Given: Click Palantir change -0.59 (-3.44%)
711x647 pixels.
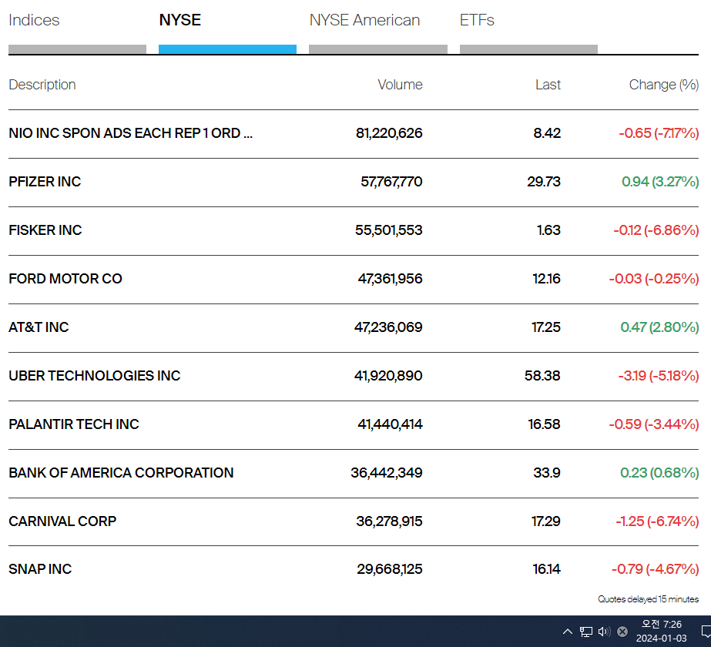Looking at the screenshot, I should (653, 424).
